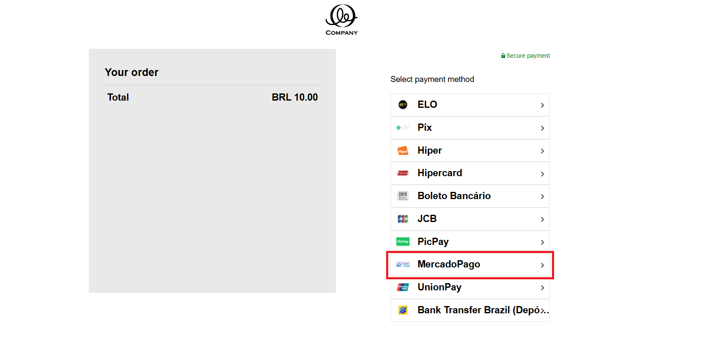Open the Bank Transfer Brazil option

click(x=470, y=310)
